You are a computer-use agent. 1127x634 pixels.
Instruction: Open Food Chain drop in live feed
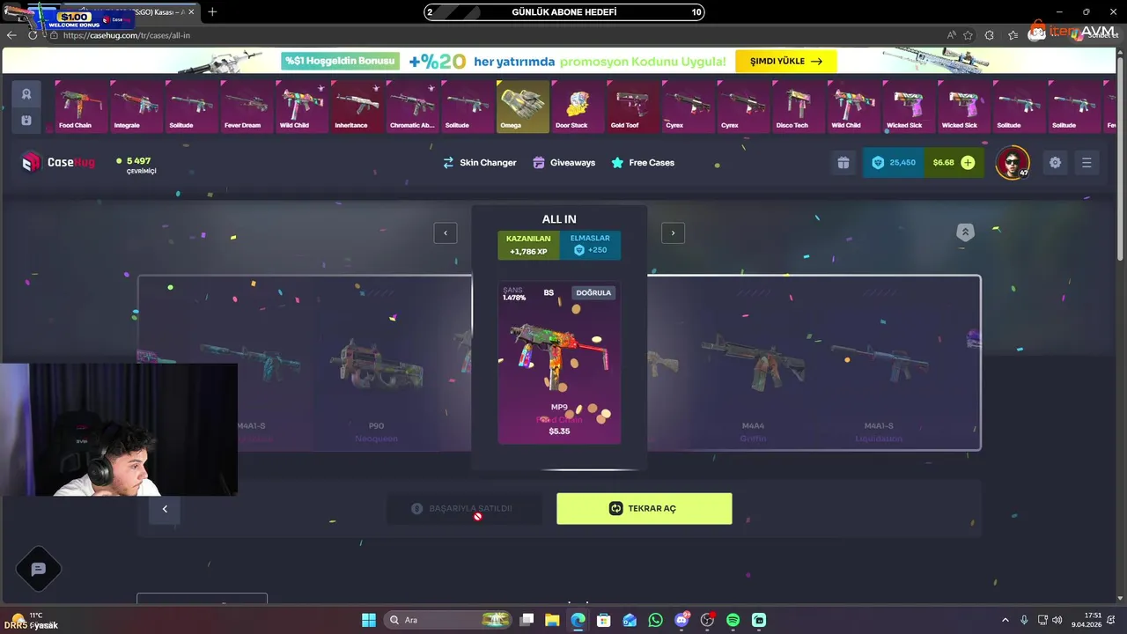tap(80, 107)
